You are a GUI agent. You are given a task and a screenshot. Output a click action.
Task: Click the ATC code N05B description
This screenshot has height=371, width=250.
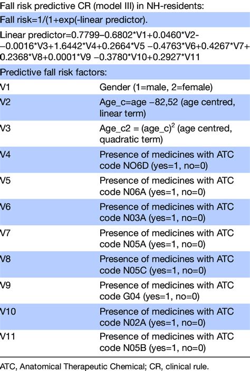pyautogui.click(x=167, y=342)
